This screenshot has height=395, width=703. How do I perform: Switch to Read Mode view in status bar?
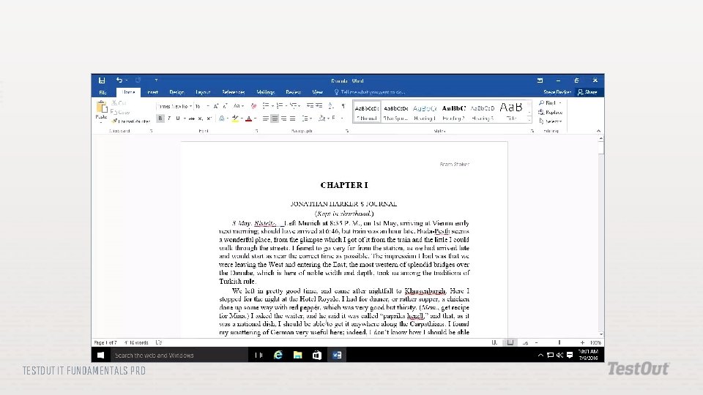494,342
